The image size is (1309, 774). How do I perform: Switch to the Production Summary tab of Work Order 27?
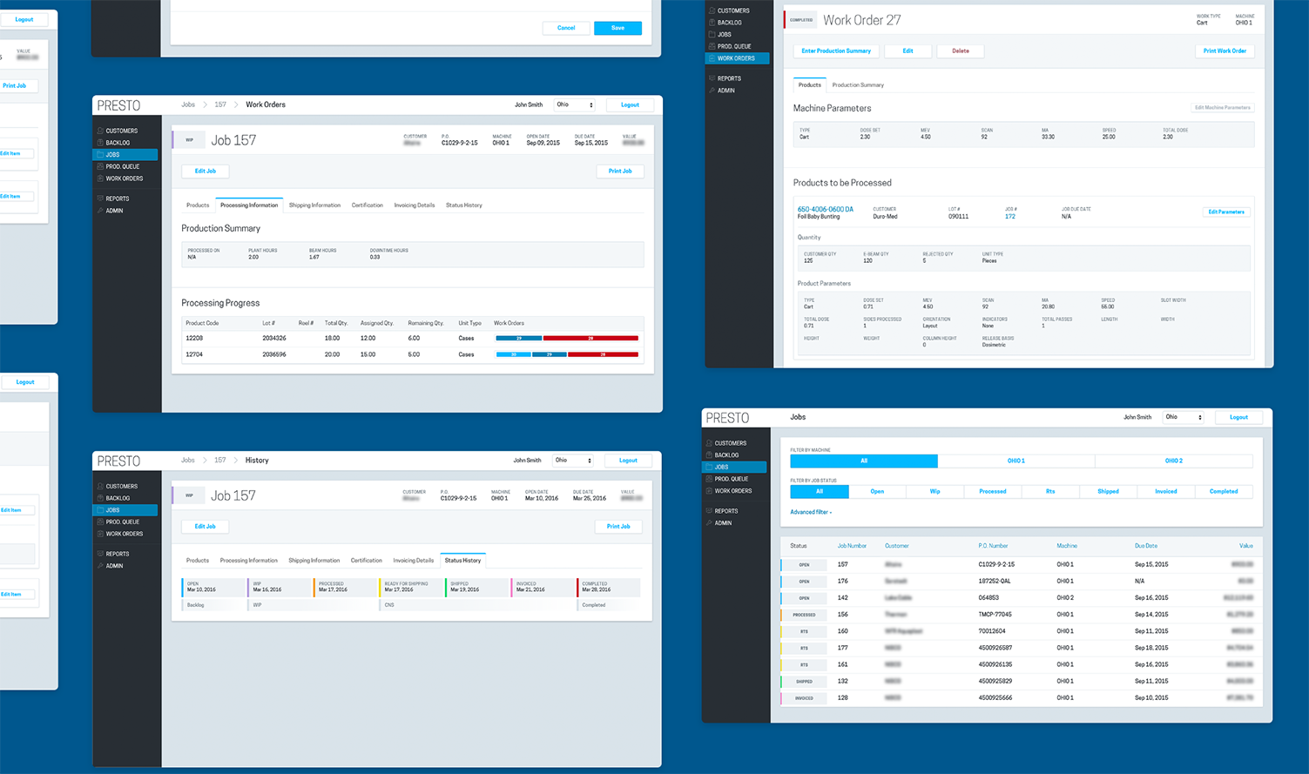858,85
